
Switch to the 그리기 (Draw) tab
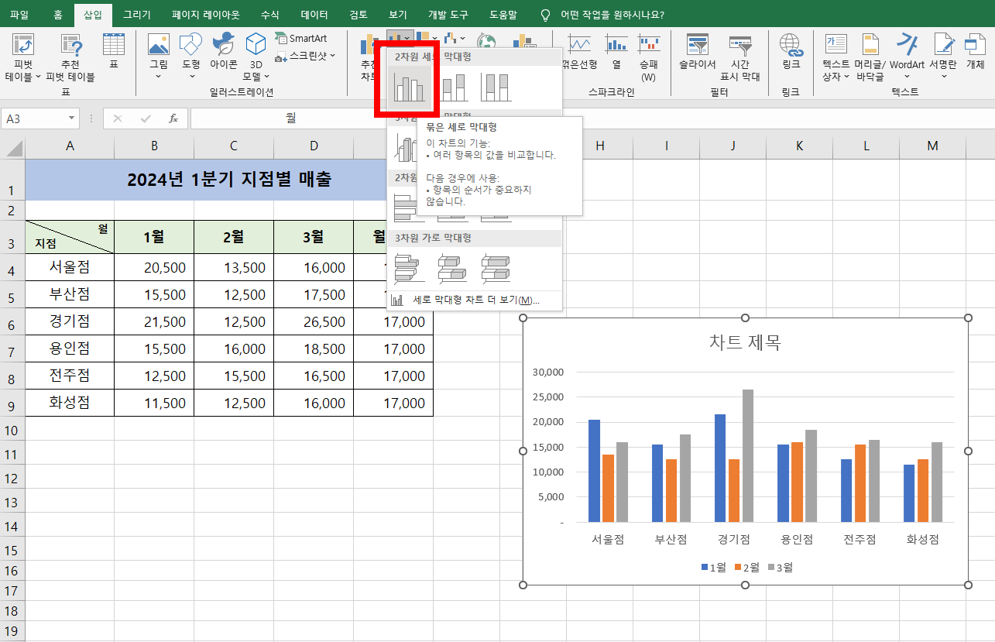pyautogui.click(x=138, y=15)
